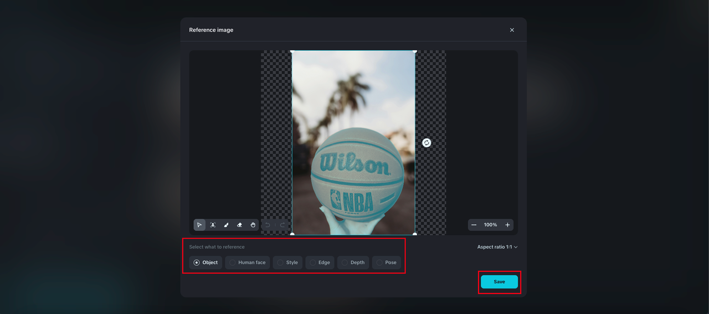Choose the Style reference option
709x314 pixels.
tap(287, 262)
